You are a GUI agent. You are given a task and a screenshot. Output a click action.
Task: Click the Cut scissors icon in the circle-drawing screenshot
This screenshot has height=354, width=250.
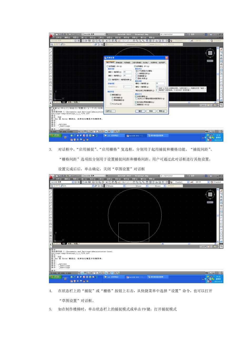(107, 182)
